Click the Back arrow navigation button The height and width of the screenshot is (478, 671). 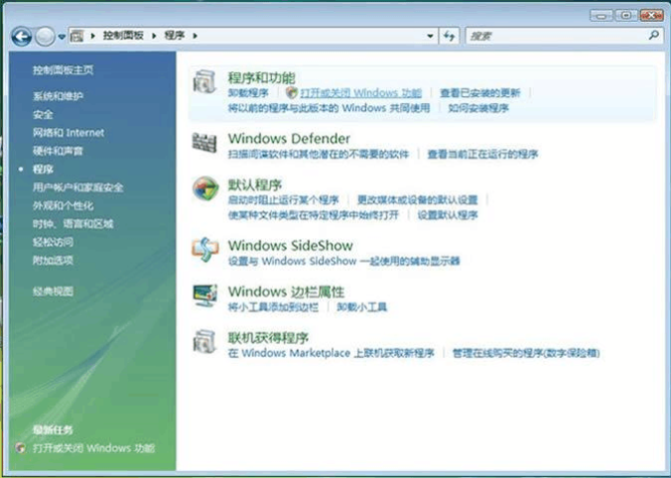pyautogui.click(x=21, y=36)
